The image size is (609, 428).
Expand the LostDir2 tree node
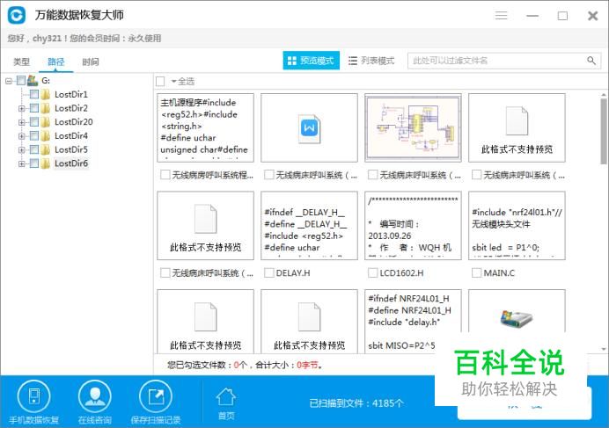(x=22, y=108)
